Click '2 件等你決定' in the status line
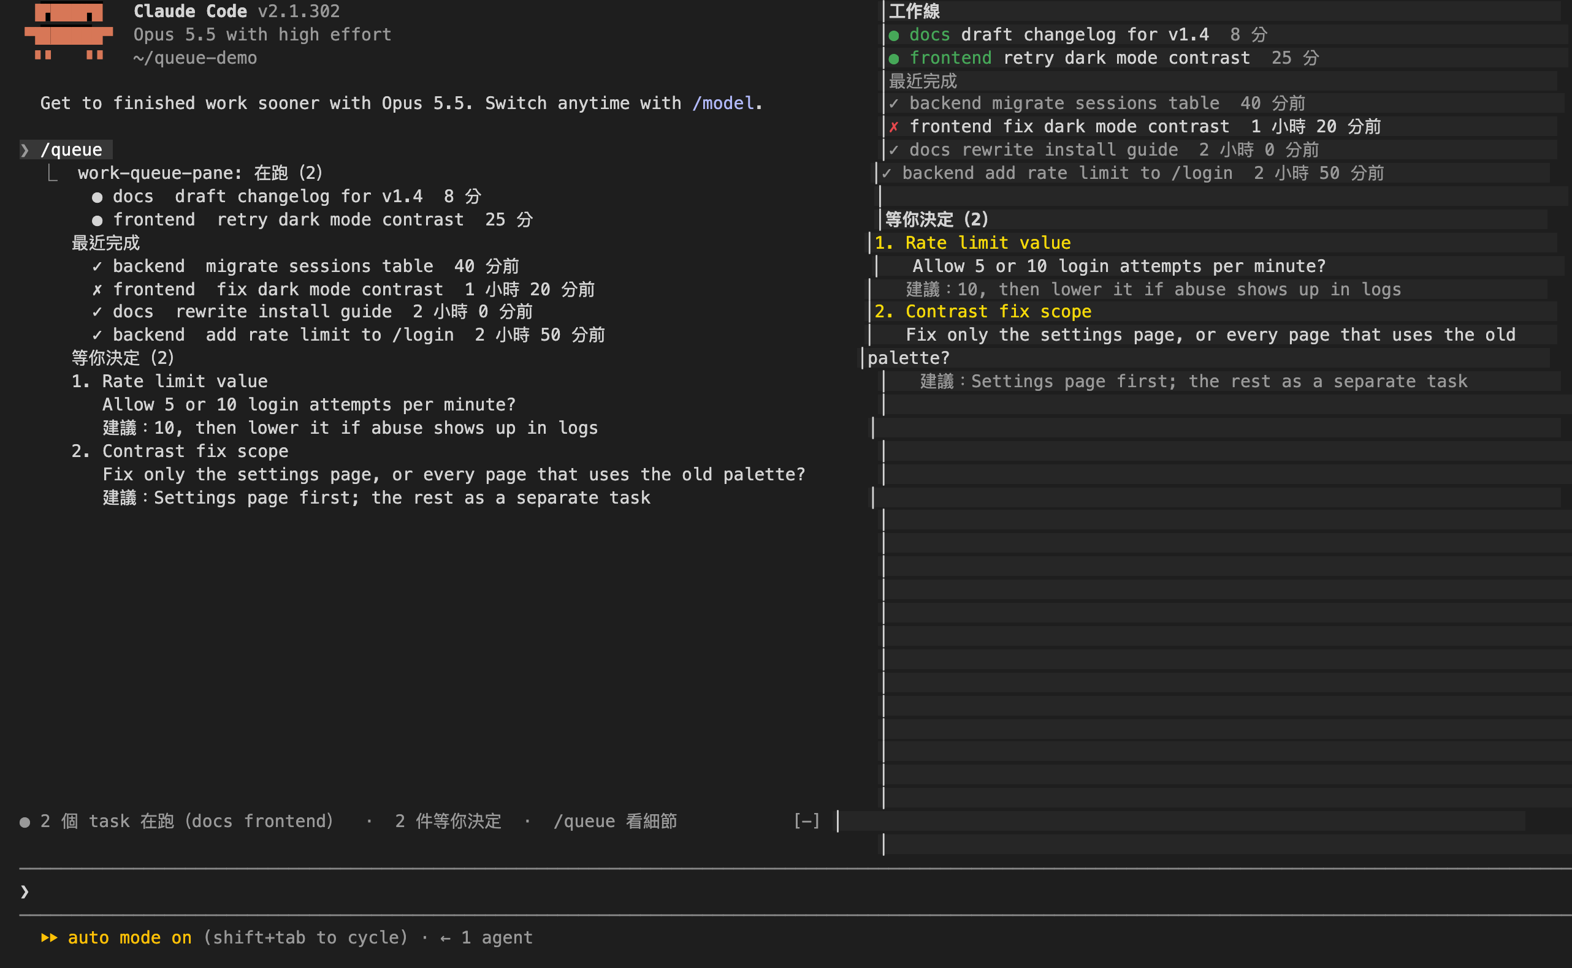 (448, 821)
